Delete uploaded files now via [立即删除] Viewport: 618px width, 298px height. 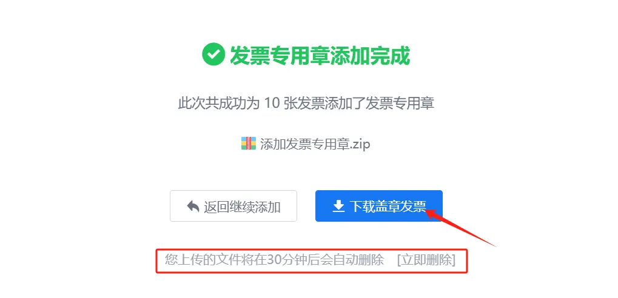click(x=426, y=260)
